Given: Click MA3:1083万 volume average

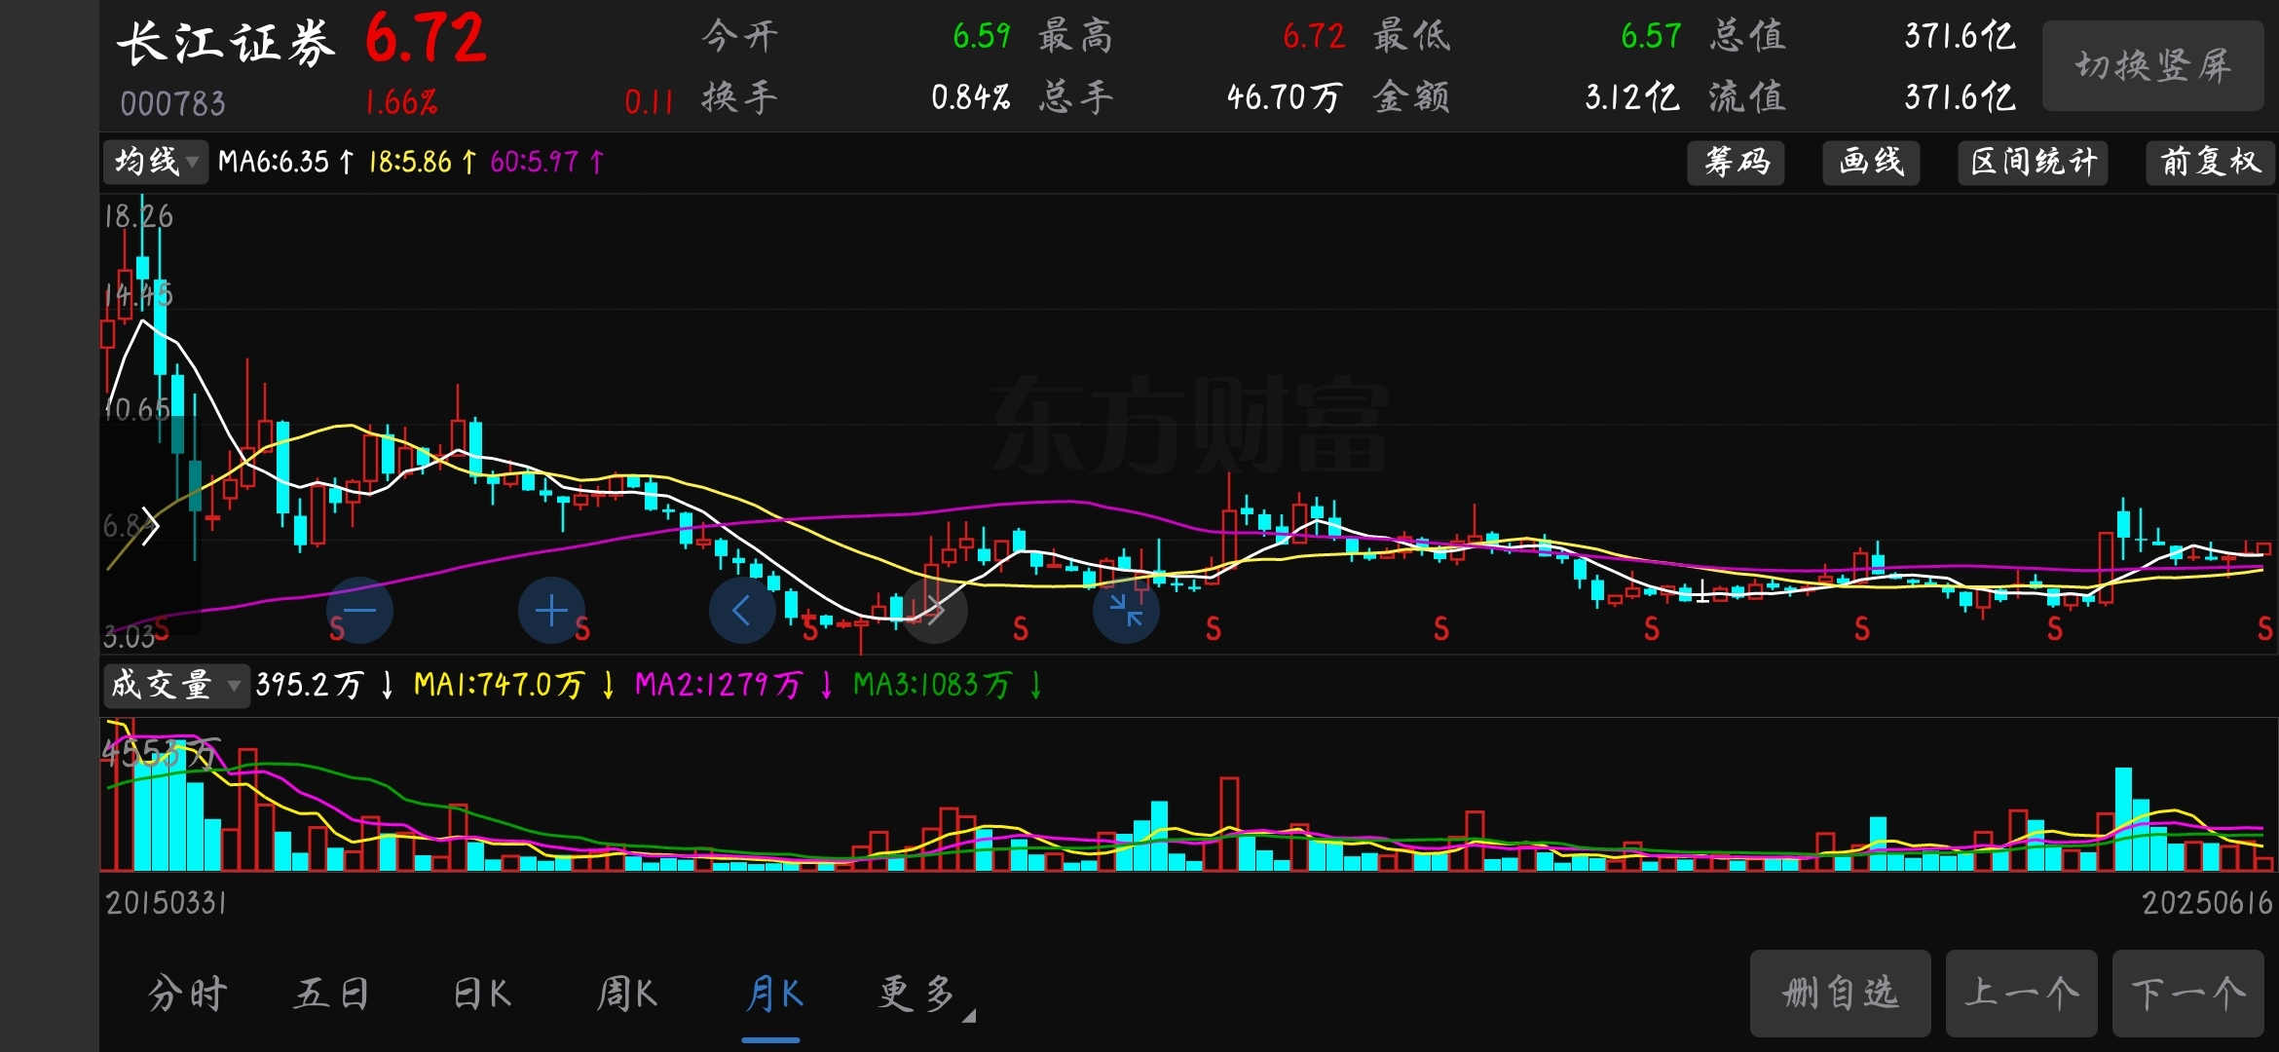Looking at the screenshot, I should pos(933,685).
